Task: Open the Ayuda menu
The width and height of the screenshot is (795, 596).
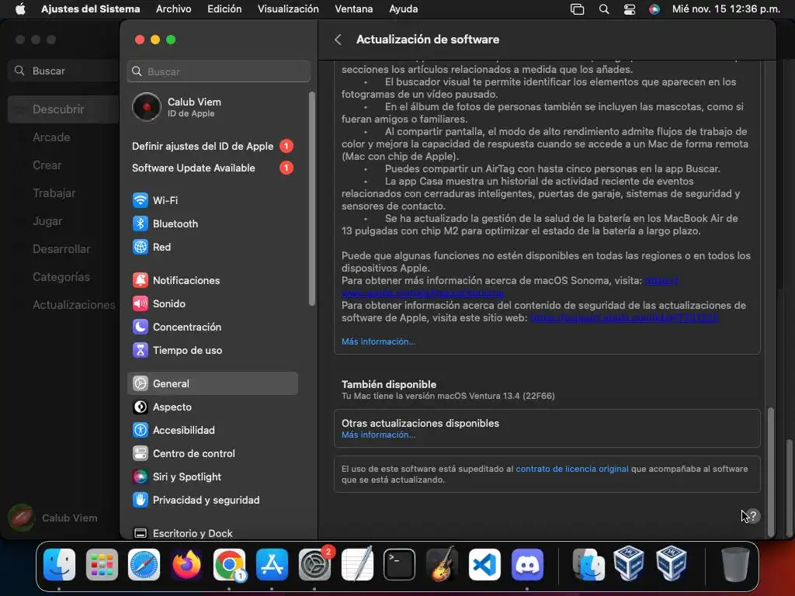Action: (404, 9)
